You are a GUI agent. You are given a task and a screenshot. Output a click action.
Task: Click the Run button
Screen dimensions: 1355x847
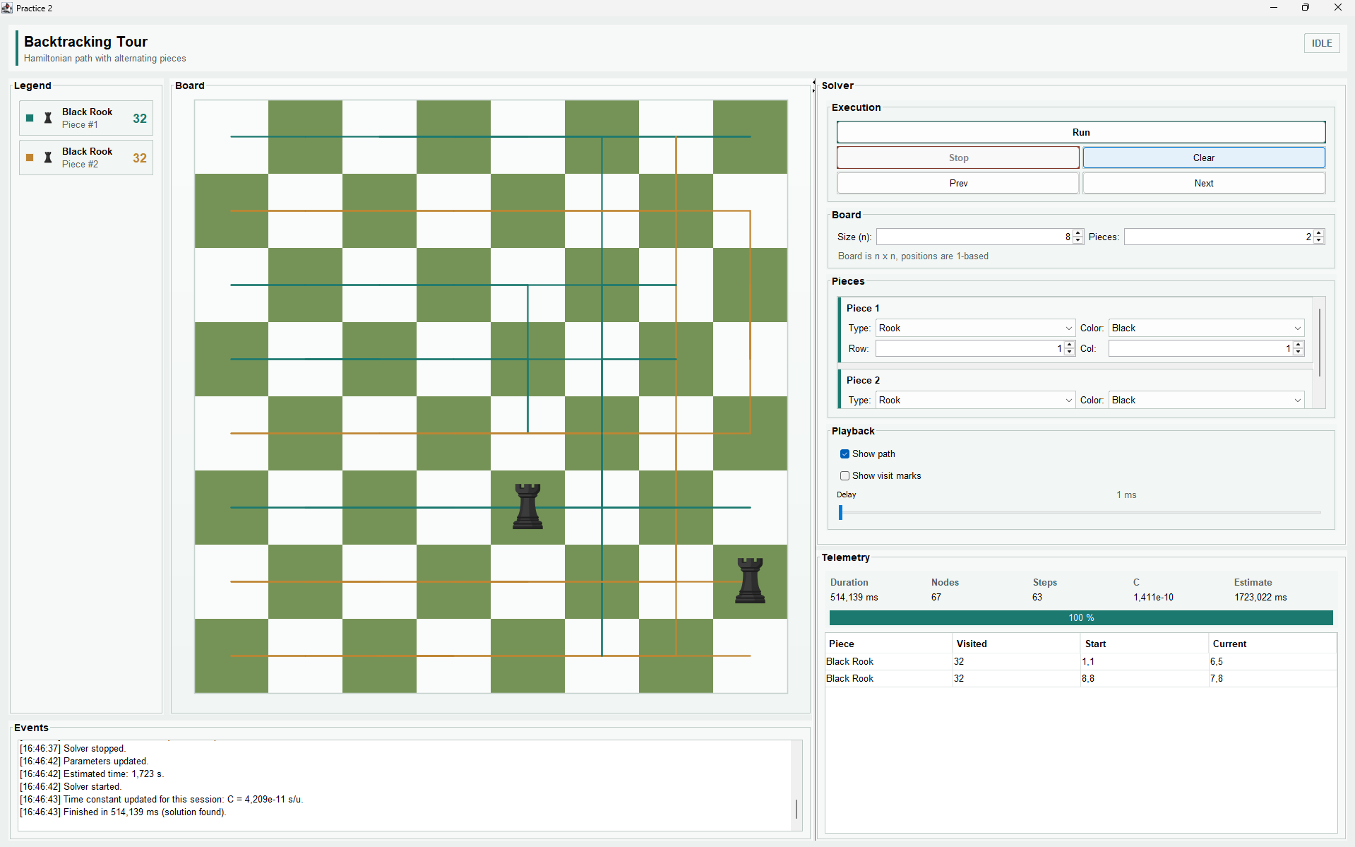[1080, 132]
